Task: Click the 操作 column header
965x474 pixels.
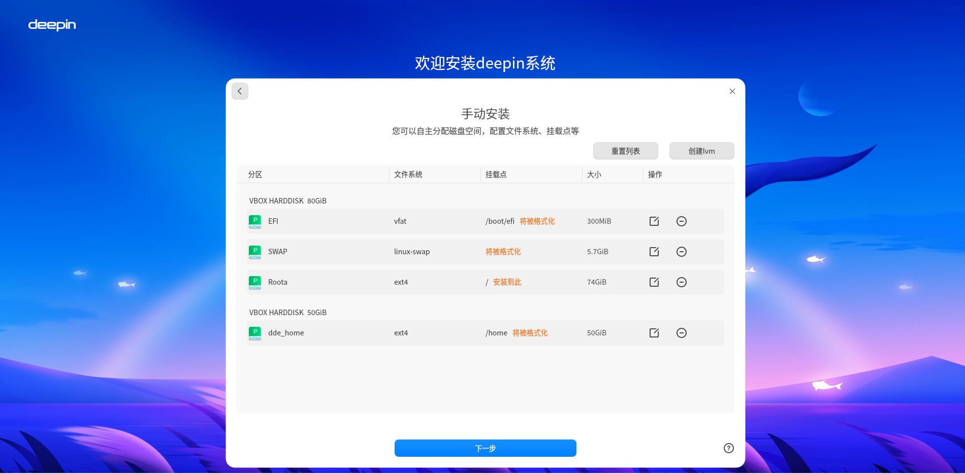Action: [x=655, y=175]
